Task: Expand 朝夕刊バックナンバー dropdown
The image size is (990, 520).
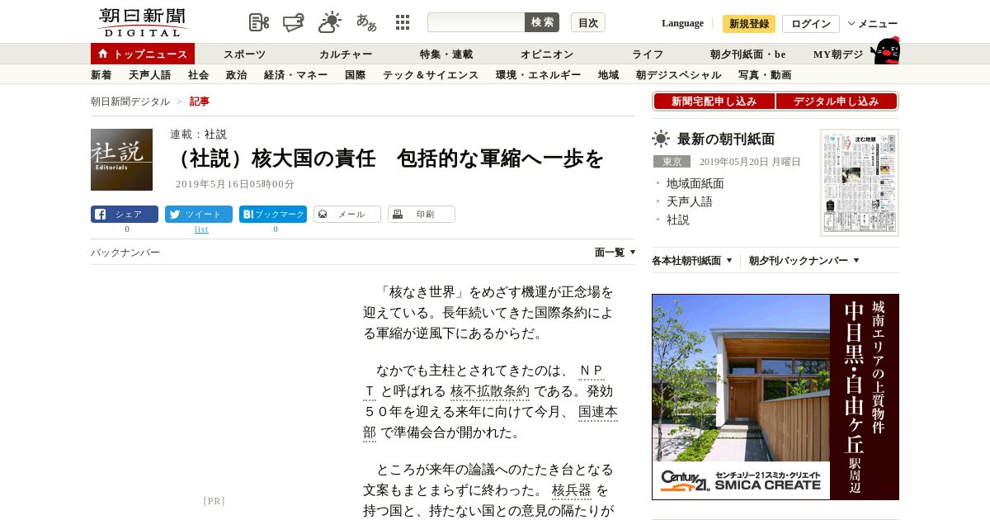Action: (x=804, y=261)
